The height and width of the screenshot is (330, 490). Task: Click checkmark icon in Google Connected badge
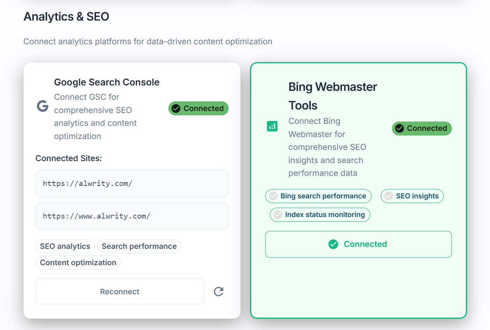click(x=176, y=109)
